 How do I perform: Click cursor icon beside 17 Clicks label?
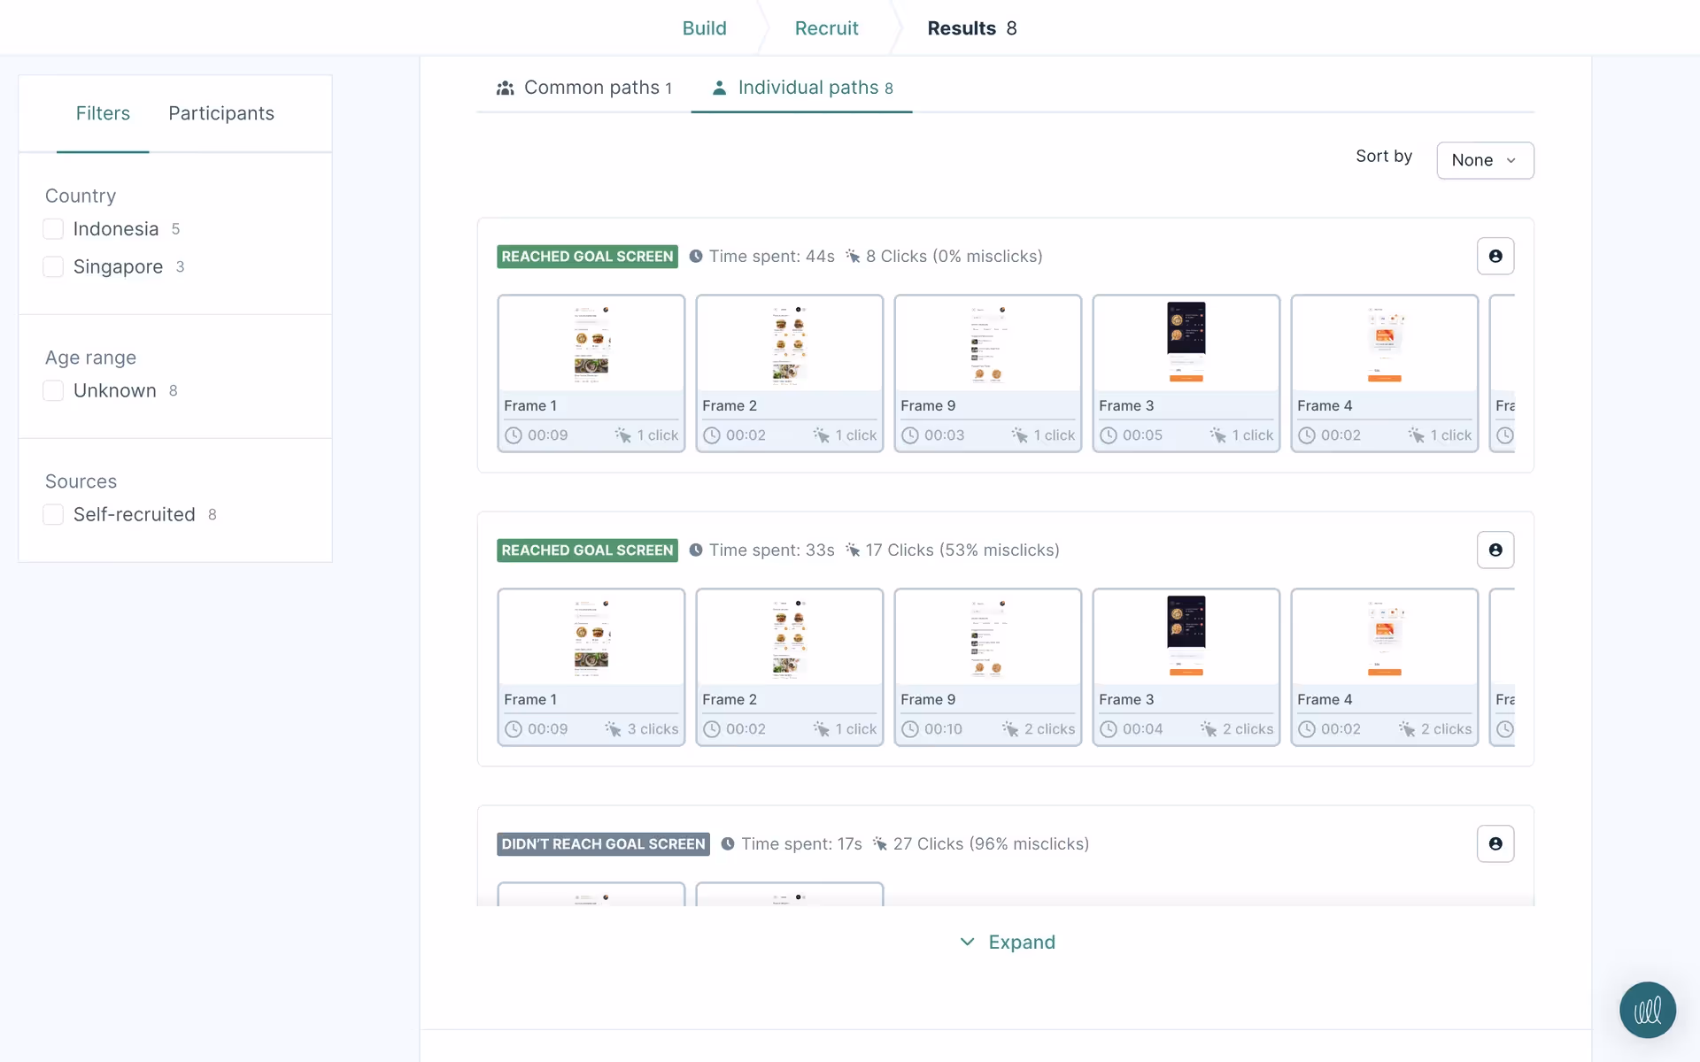click(x=853, y=550)
